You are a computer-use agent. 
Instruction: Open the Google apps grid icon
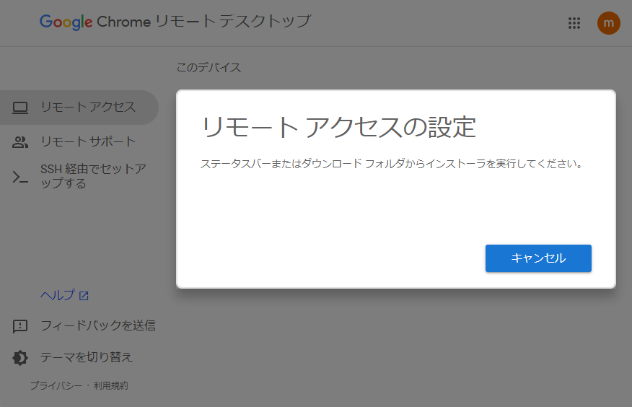pos(574,23)
